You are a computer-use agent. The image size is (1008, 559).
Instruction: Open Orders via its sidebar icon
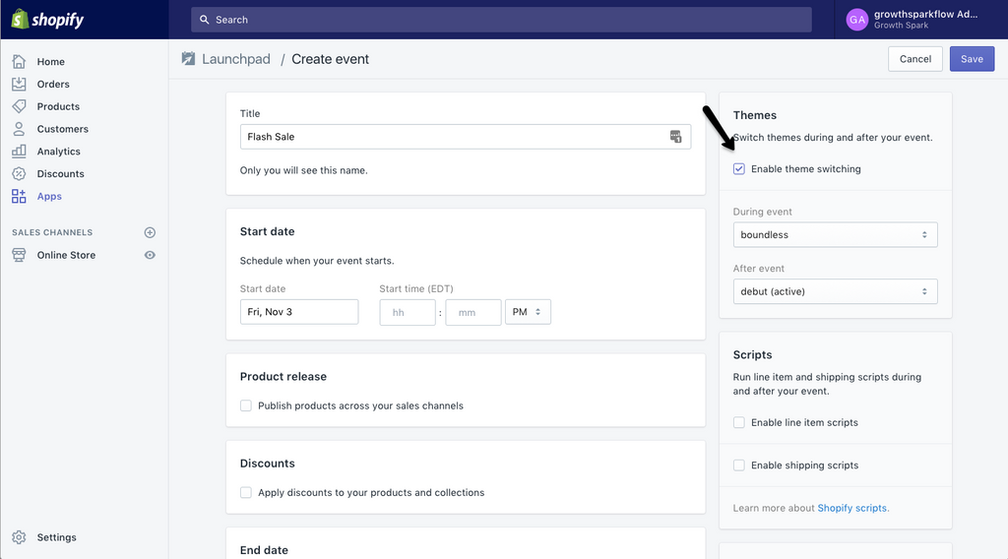(19, 84)
